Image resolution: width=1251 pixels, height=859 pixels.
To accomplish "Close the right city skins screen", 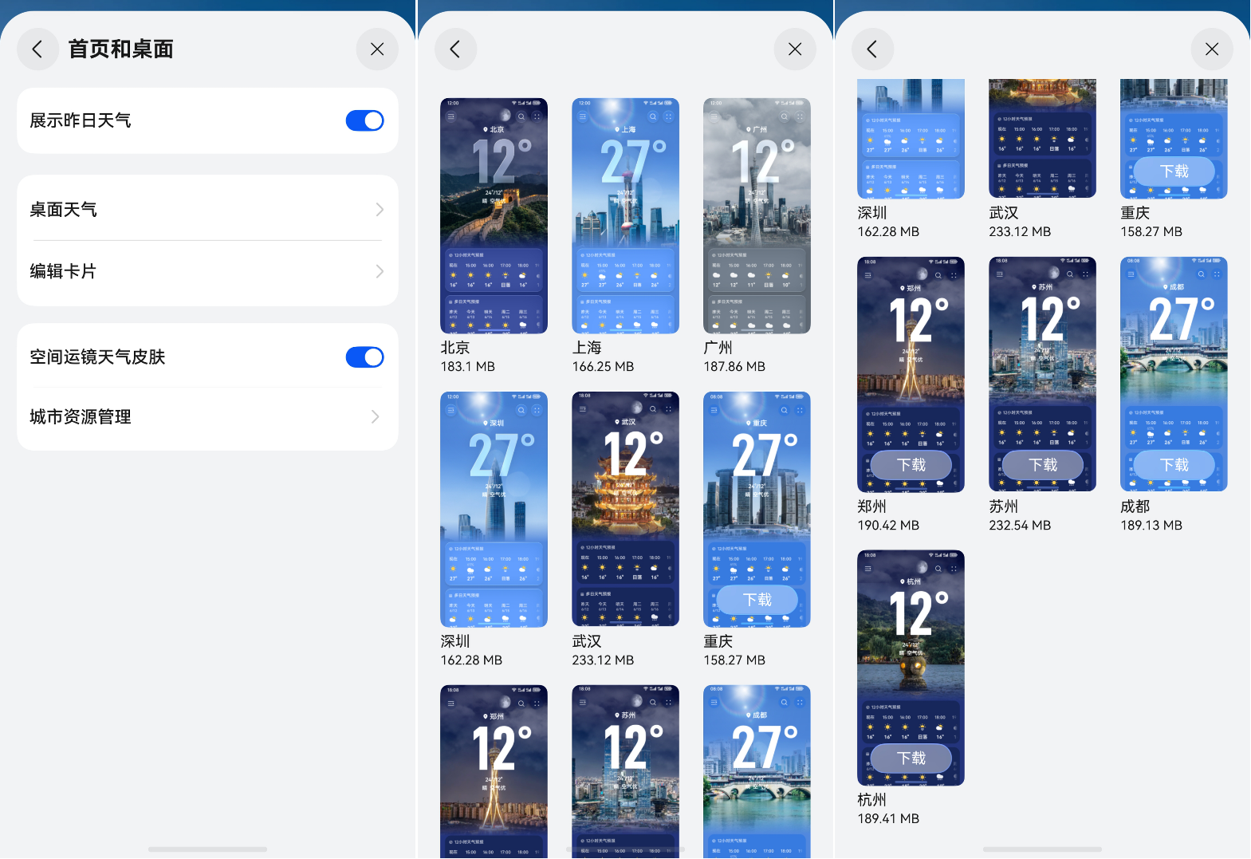I will pyautogui.click(x=1212, y=49).
